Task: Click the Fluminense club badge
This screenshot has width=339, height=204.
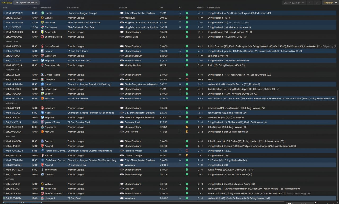Action: click(42, 27)
